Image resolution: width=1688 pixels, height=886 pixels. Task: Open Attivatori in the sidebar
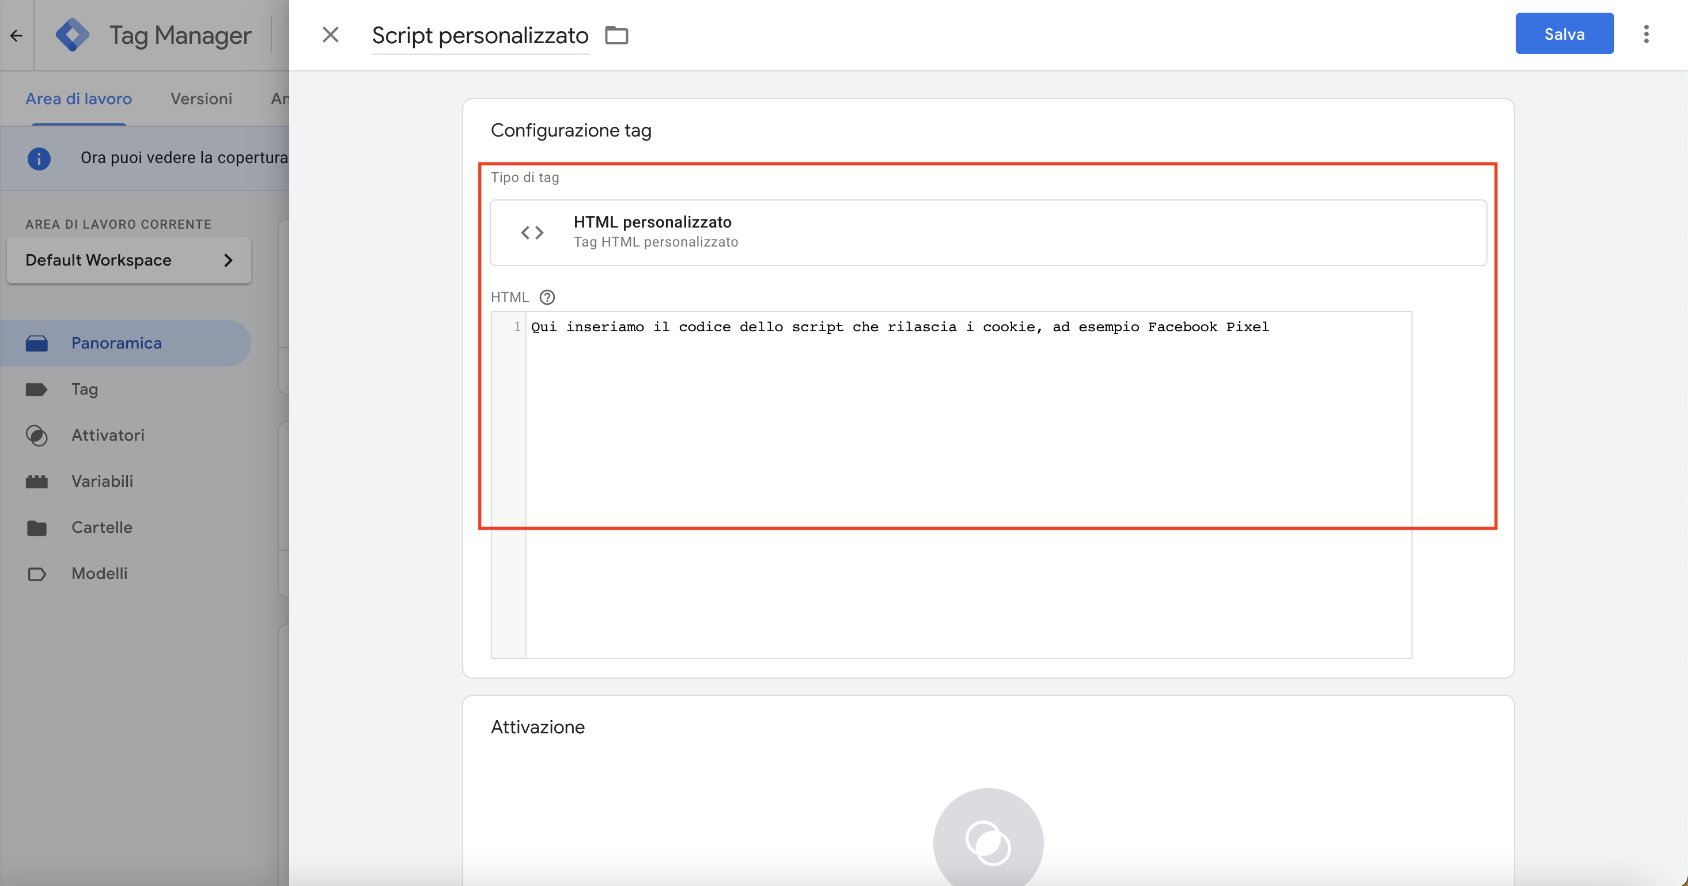pos(108,435)
